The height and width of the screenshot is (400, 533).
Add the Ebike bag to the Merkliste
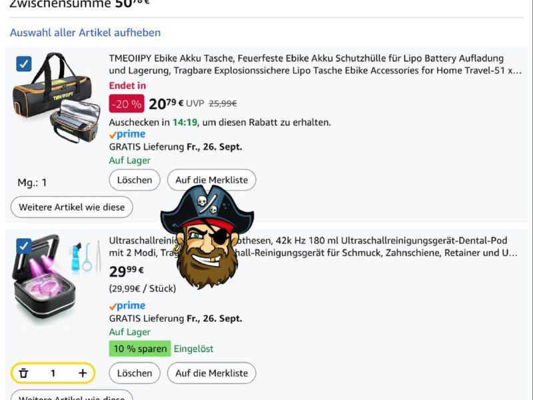pos(211,180)
